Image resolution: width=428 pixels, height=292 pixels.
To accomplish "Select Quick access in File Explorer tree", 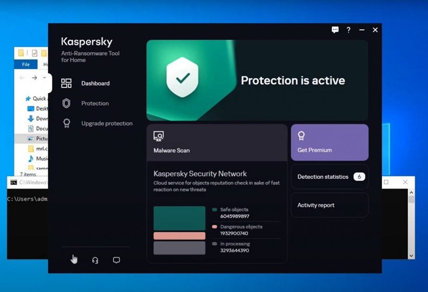I will [37, 99].
